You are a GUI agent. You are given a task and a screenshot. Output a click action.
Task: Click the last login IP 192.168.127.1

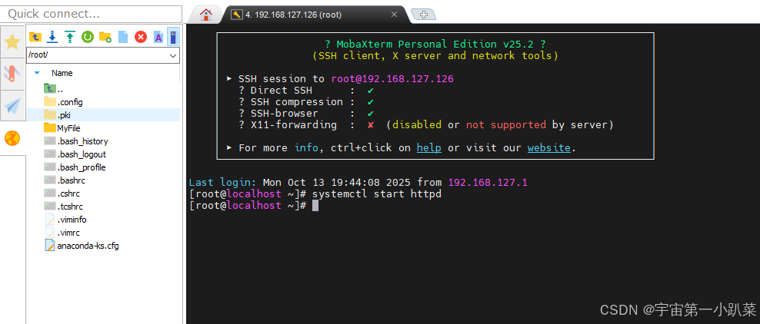pyautogui.click(x=488, y=183)
